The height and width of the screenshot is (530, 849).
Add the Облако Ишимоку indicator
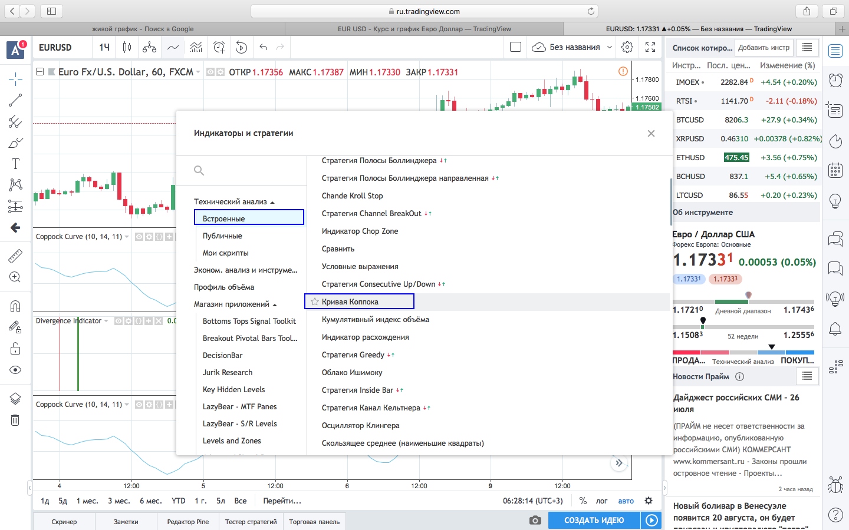352,372
